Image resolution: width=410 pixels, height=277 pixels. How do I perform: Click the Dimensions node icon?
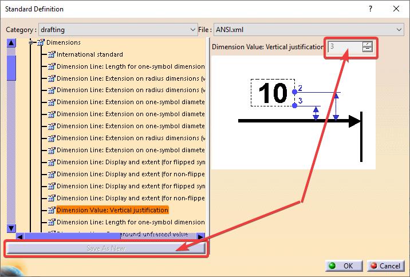pyautogui.click(x=41, y=42)
